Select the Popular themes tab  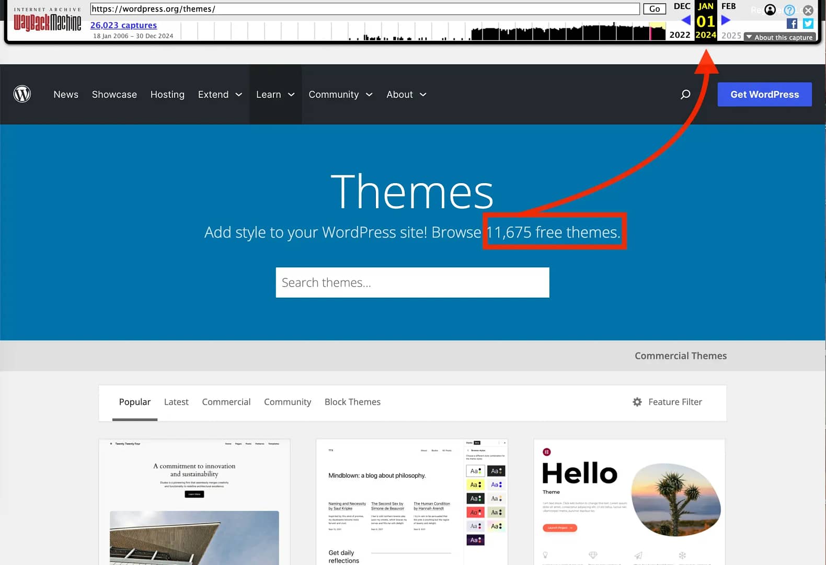[x=135, y=402]
